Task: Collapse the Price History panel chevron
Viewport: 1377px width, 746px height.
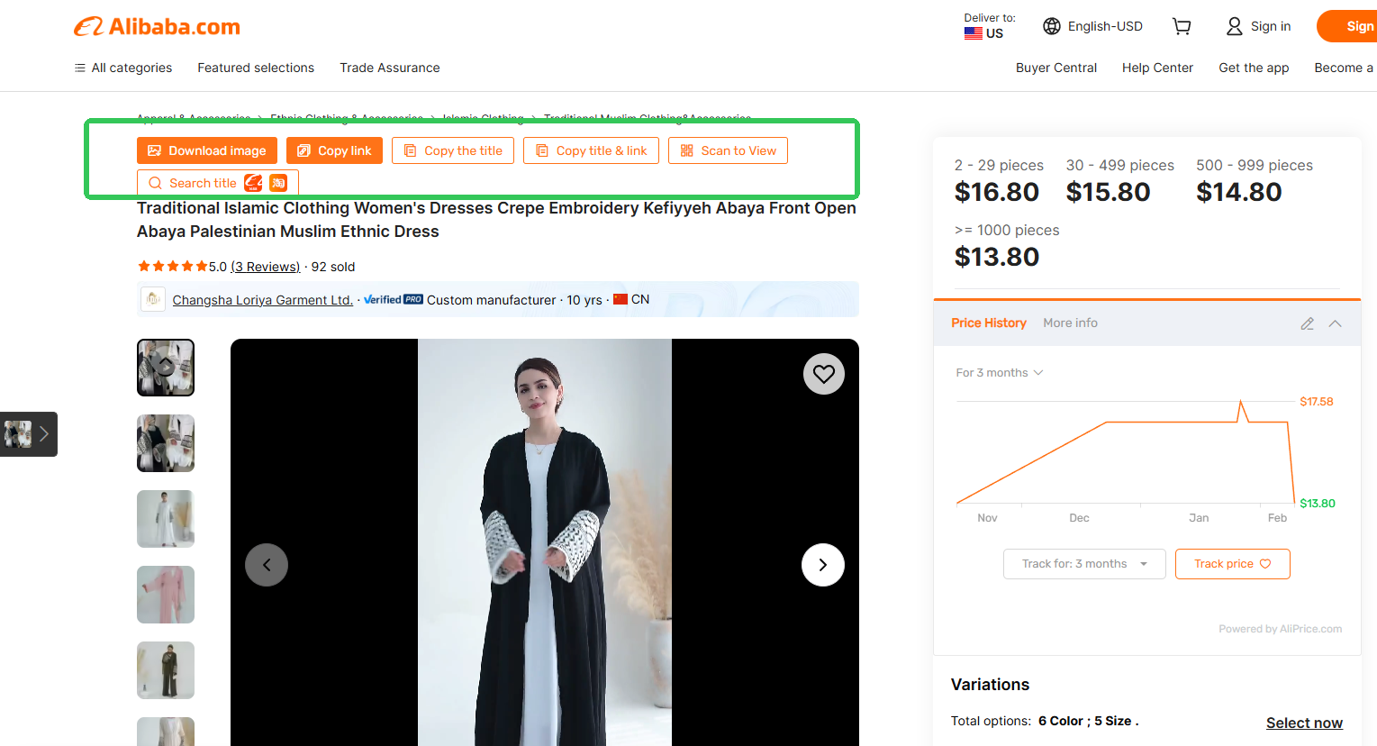Action: click(1336, 323)
